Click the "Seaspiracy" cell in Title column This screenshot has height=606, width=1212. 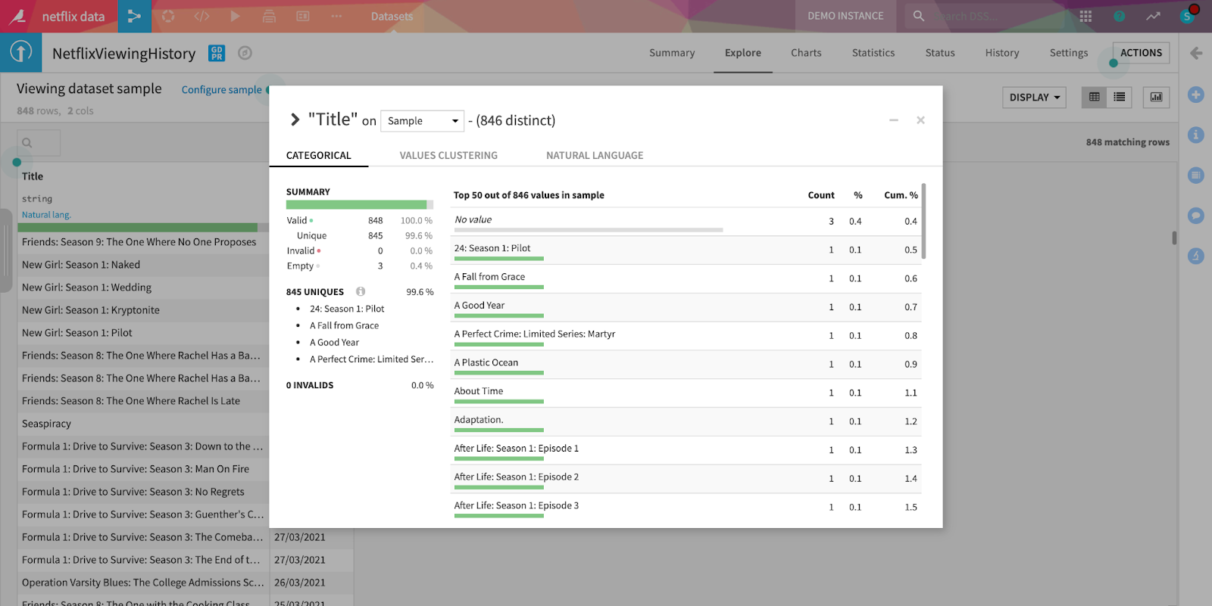click(143, 424)
